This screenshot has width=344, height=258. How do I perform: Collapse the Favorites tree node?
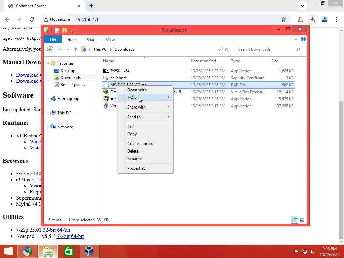click(x=48, y=63)
